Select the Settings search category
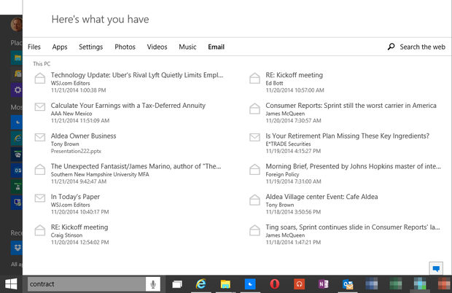Image resolution: width=452 pixels, height=293 pixels. pyautogui.click(x=91, y=47)
